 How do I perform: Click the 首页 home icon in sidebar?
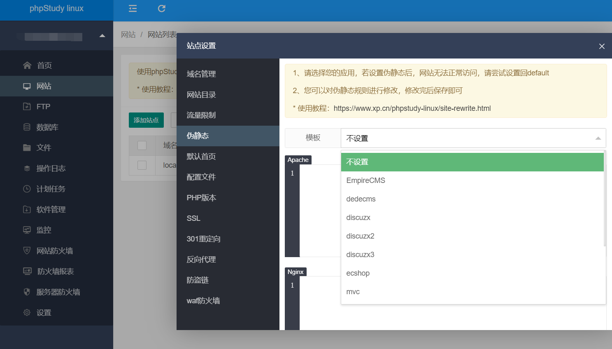(27, 65)
